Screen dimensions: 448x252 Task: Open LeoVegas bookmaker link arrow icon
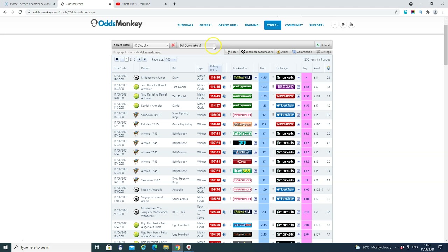tap(255, 124)
